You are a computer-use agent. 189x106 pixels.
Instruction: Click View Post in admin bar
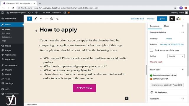pos(57,13)
